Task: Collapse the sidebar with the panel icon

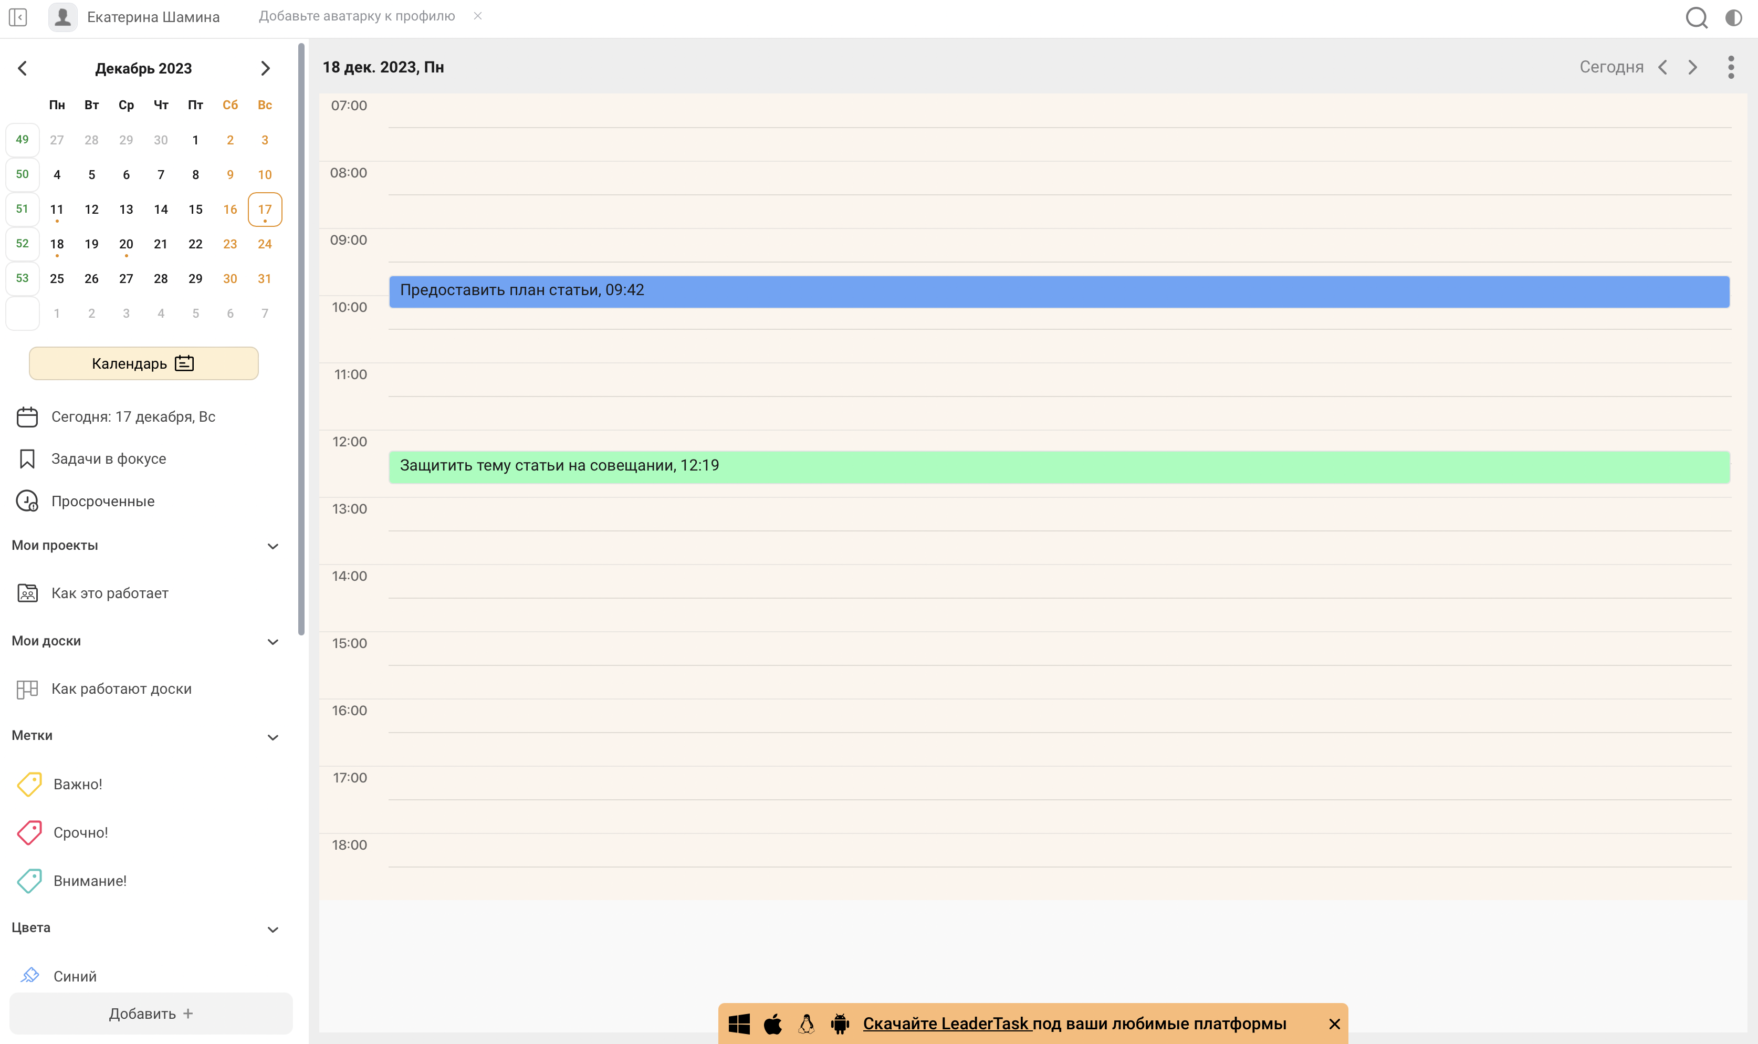Action: pyautogui.click(x=18, y=17)
